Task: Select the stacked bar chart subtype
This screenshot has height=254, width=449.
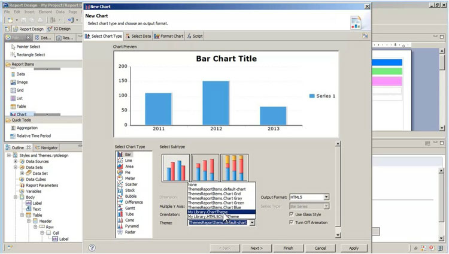Action: [x=205, y=168]
